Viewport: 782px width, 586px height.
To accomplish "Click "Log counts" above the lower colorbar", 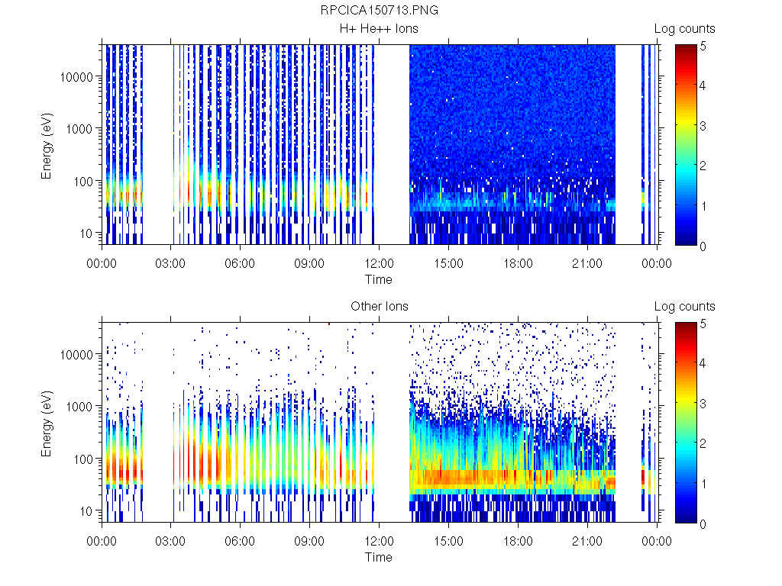I will pyautogui.click(x=685, y=307).
